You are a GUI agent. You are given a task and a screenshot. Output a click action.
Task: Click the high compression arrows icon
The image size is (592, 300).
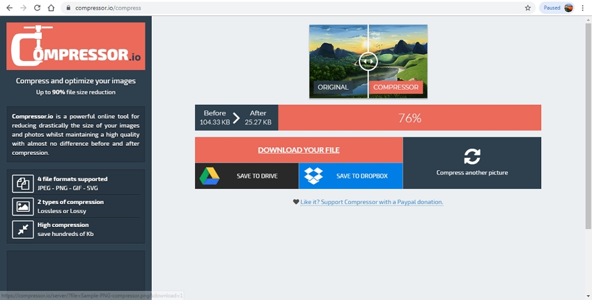pyautogui.click(x=23, y=229)
